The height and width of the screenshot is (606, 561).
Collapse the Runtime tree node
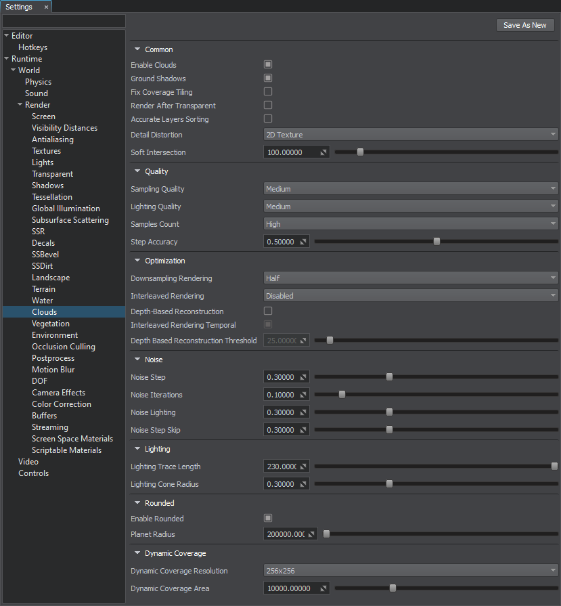(x=7, y=58)
